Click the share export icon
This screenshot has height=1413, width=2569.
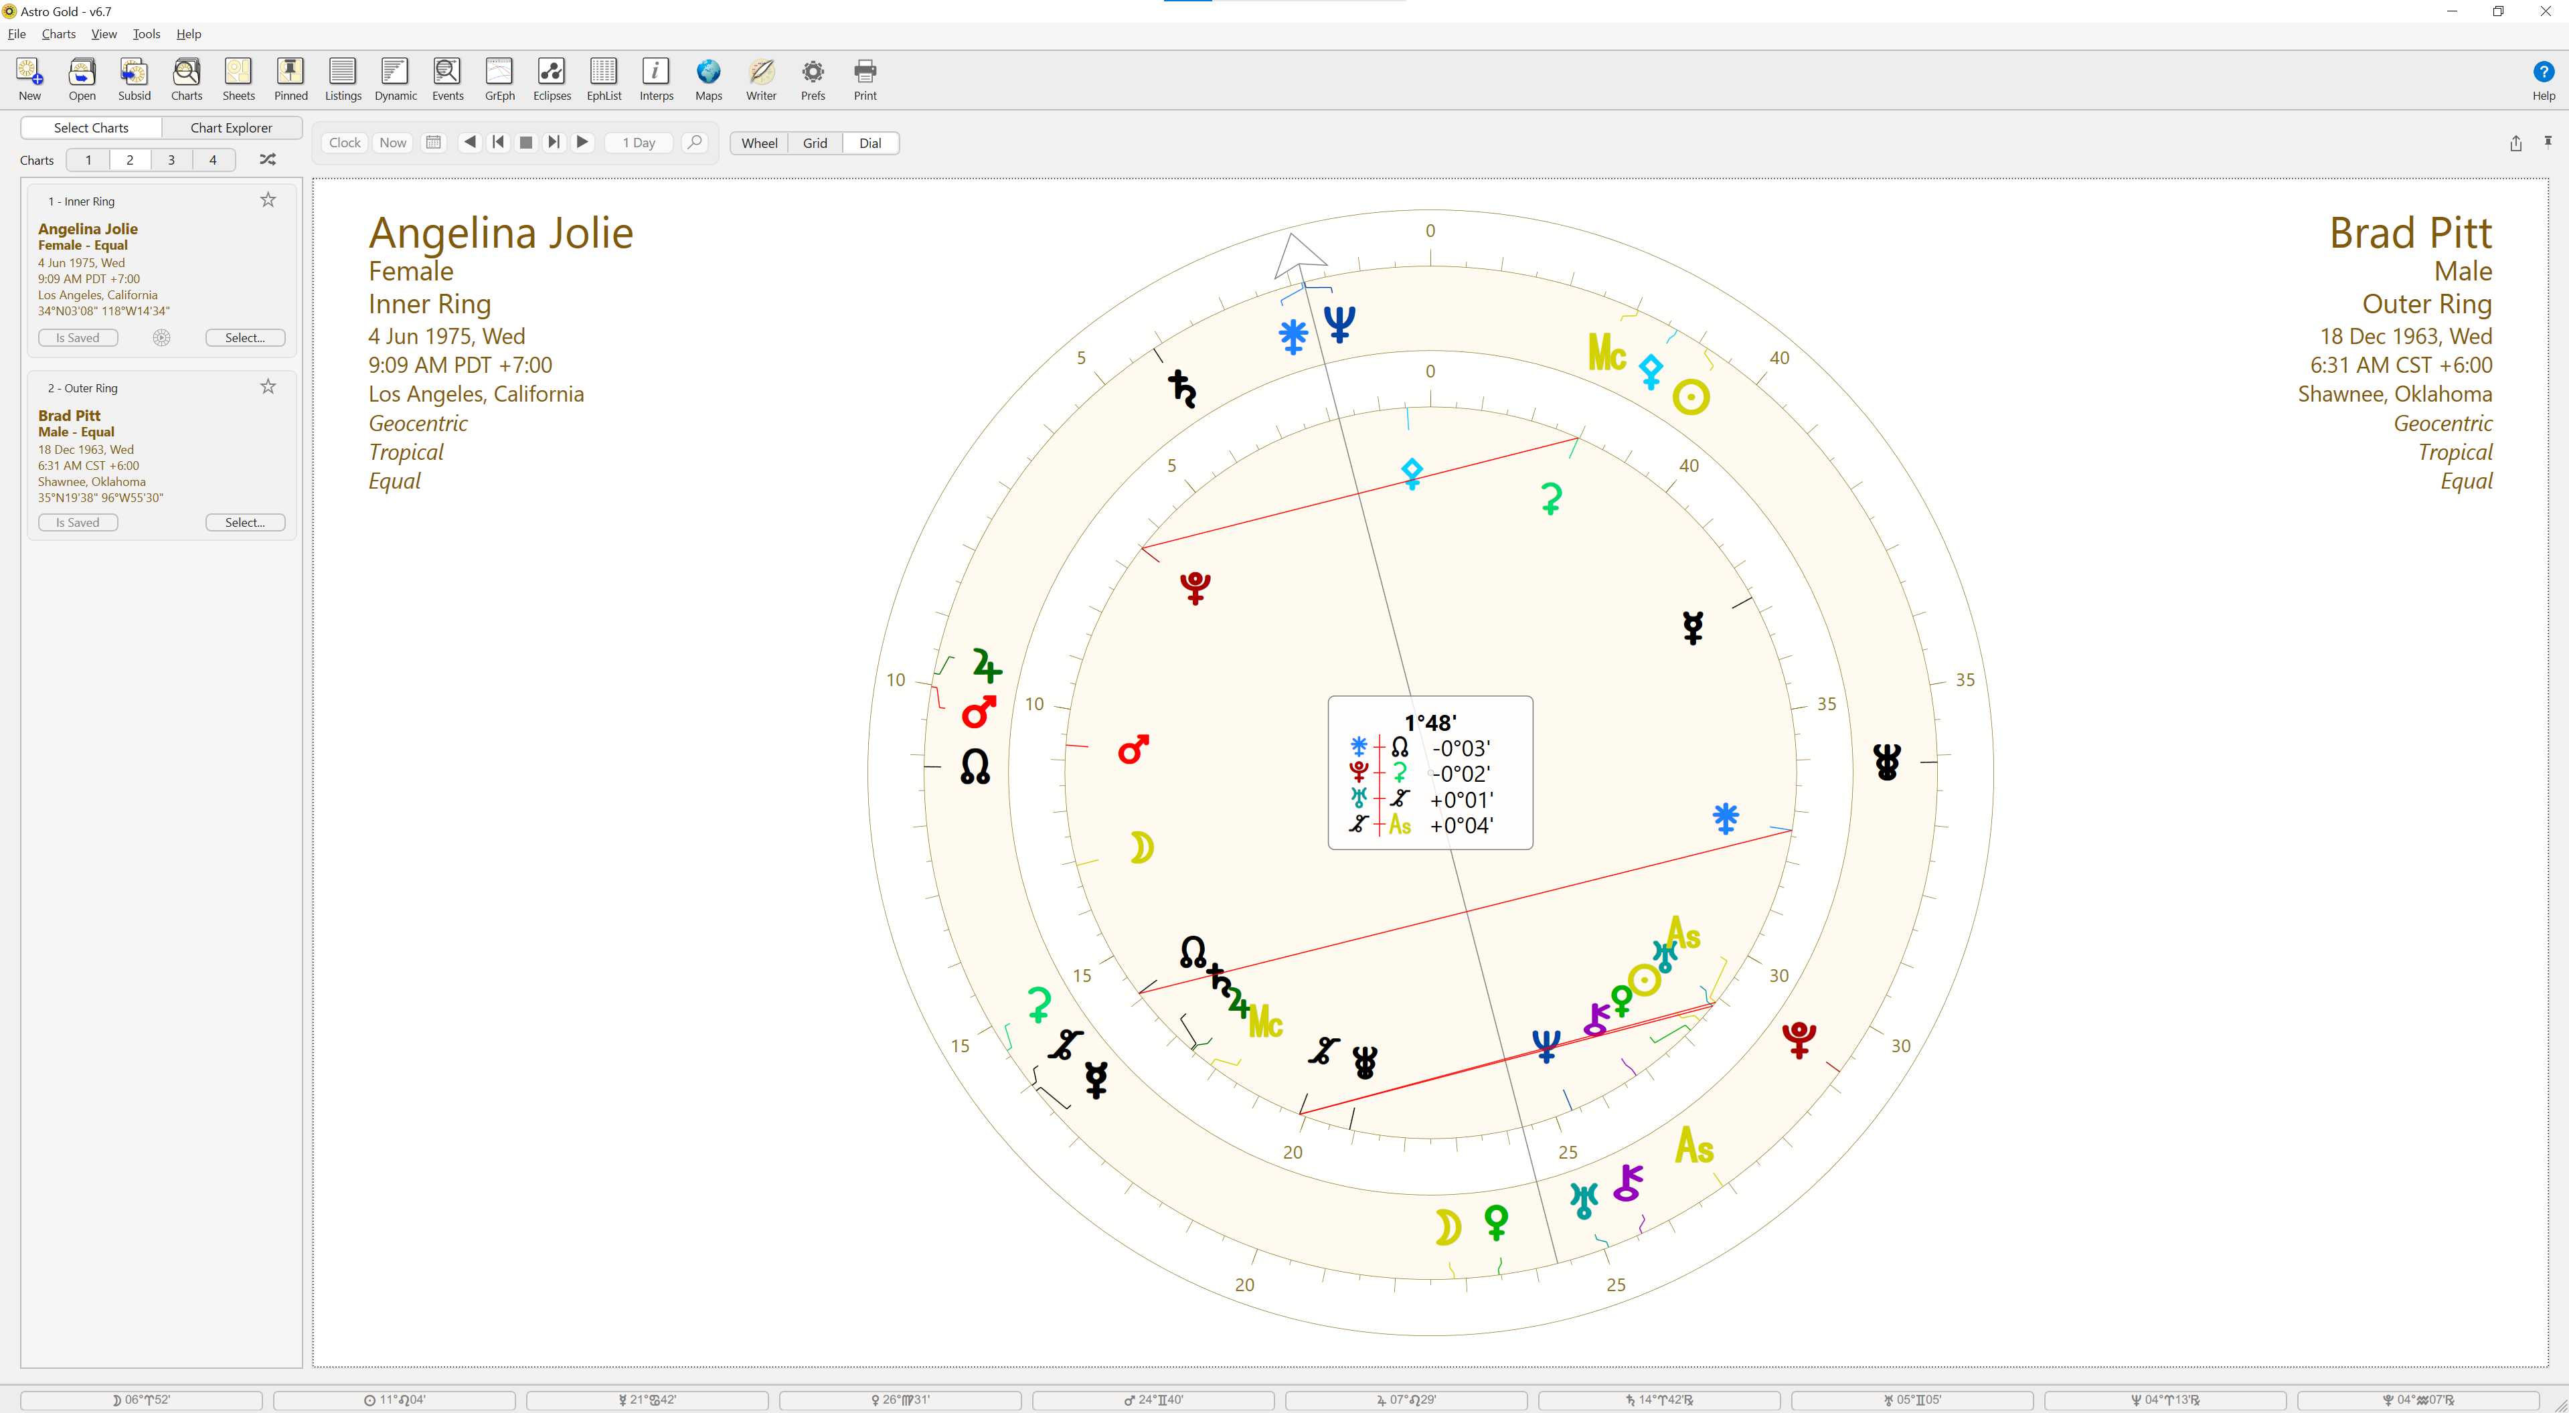click(x=2515, y=144)
